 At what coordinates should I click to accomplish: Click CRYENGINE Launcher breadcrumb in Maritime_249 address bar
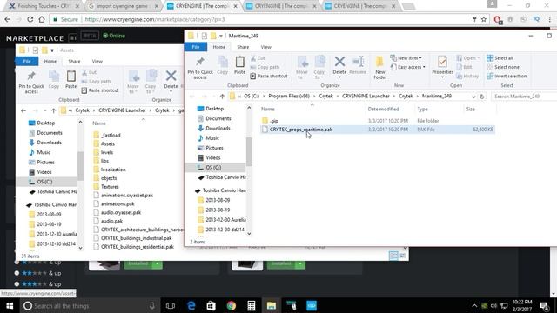coord(366,97)
